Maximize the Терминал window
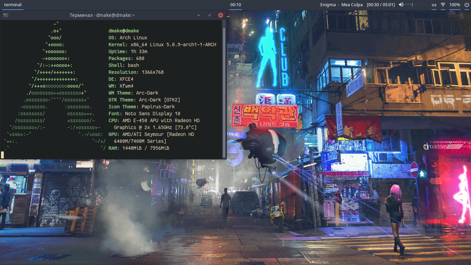The width and height of the screenshot is (471, 265). 210,15
